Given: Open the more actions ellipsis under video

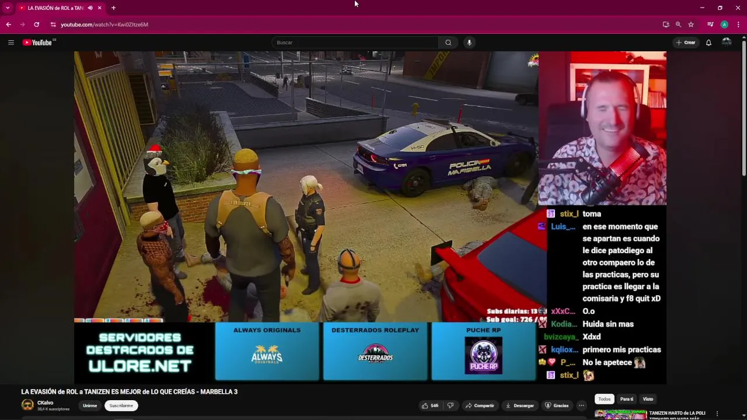Looking at the screenshot, I should pos(581,405).
